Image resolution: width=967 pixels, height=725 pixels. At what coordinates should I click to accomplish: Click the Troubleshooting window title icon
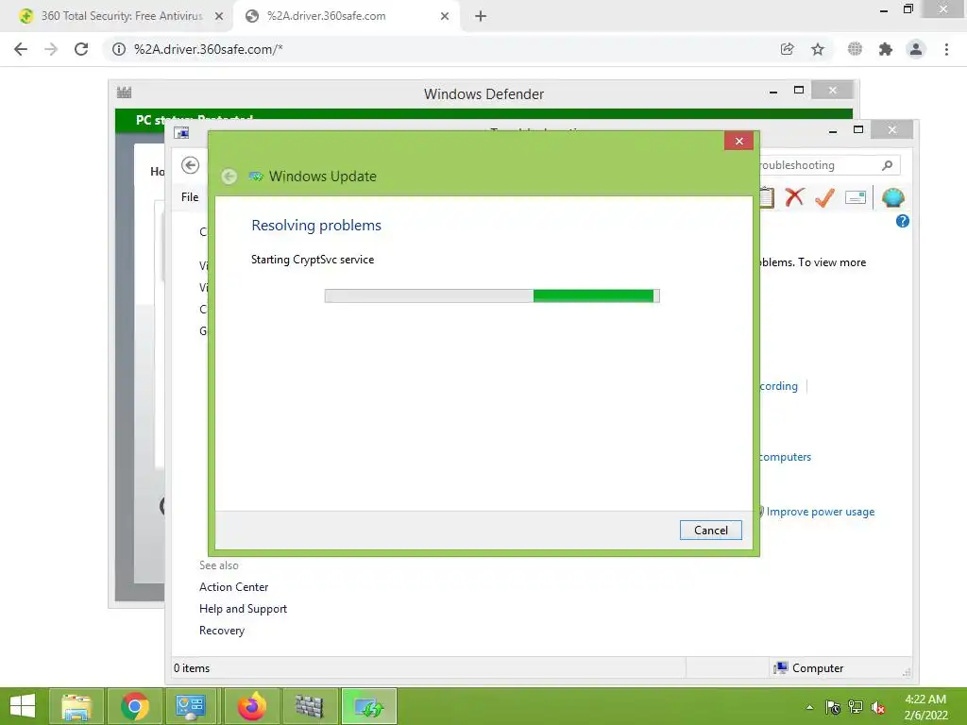click(x=181, y=132)
